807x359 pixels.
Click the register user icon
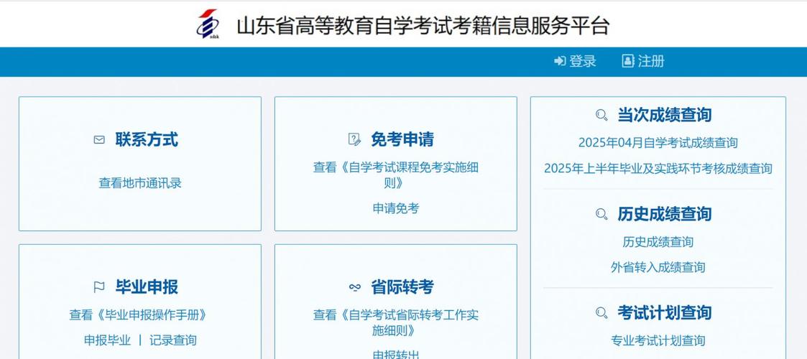click(x=628, y=61)
